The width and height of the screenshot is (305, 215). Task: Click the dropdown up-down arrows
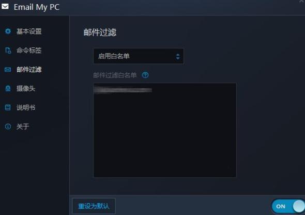(178, 57)
